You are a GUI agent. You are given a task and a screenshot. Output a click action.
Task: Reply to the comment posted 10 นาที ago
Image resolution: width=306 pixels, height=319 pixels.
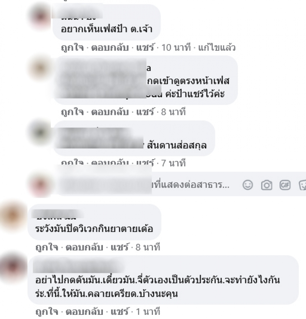(110, 48)
